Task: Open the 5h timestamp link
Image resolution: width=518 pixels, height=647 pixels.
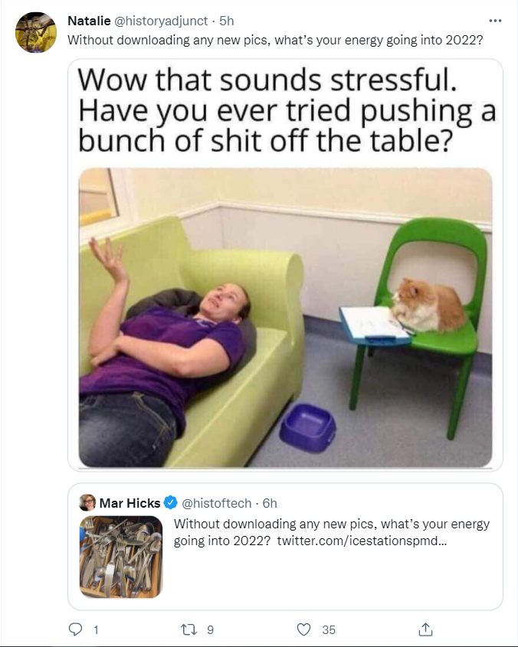Action: (x=226, y=21)
